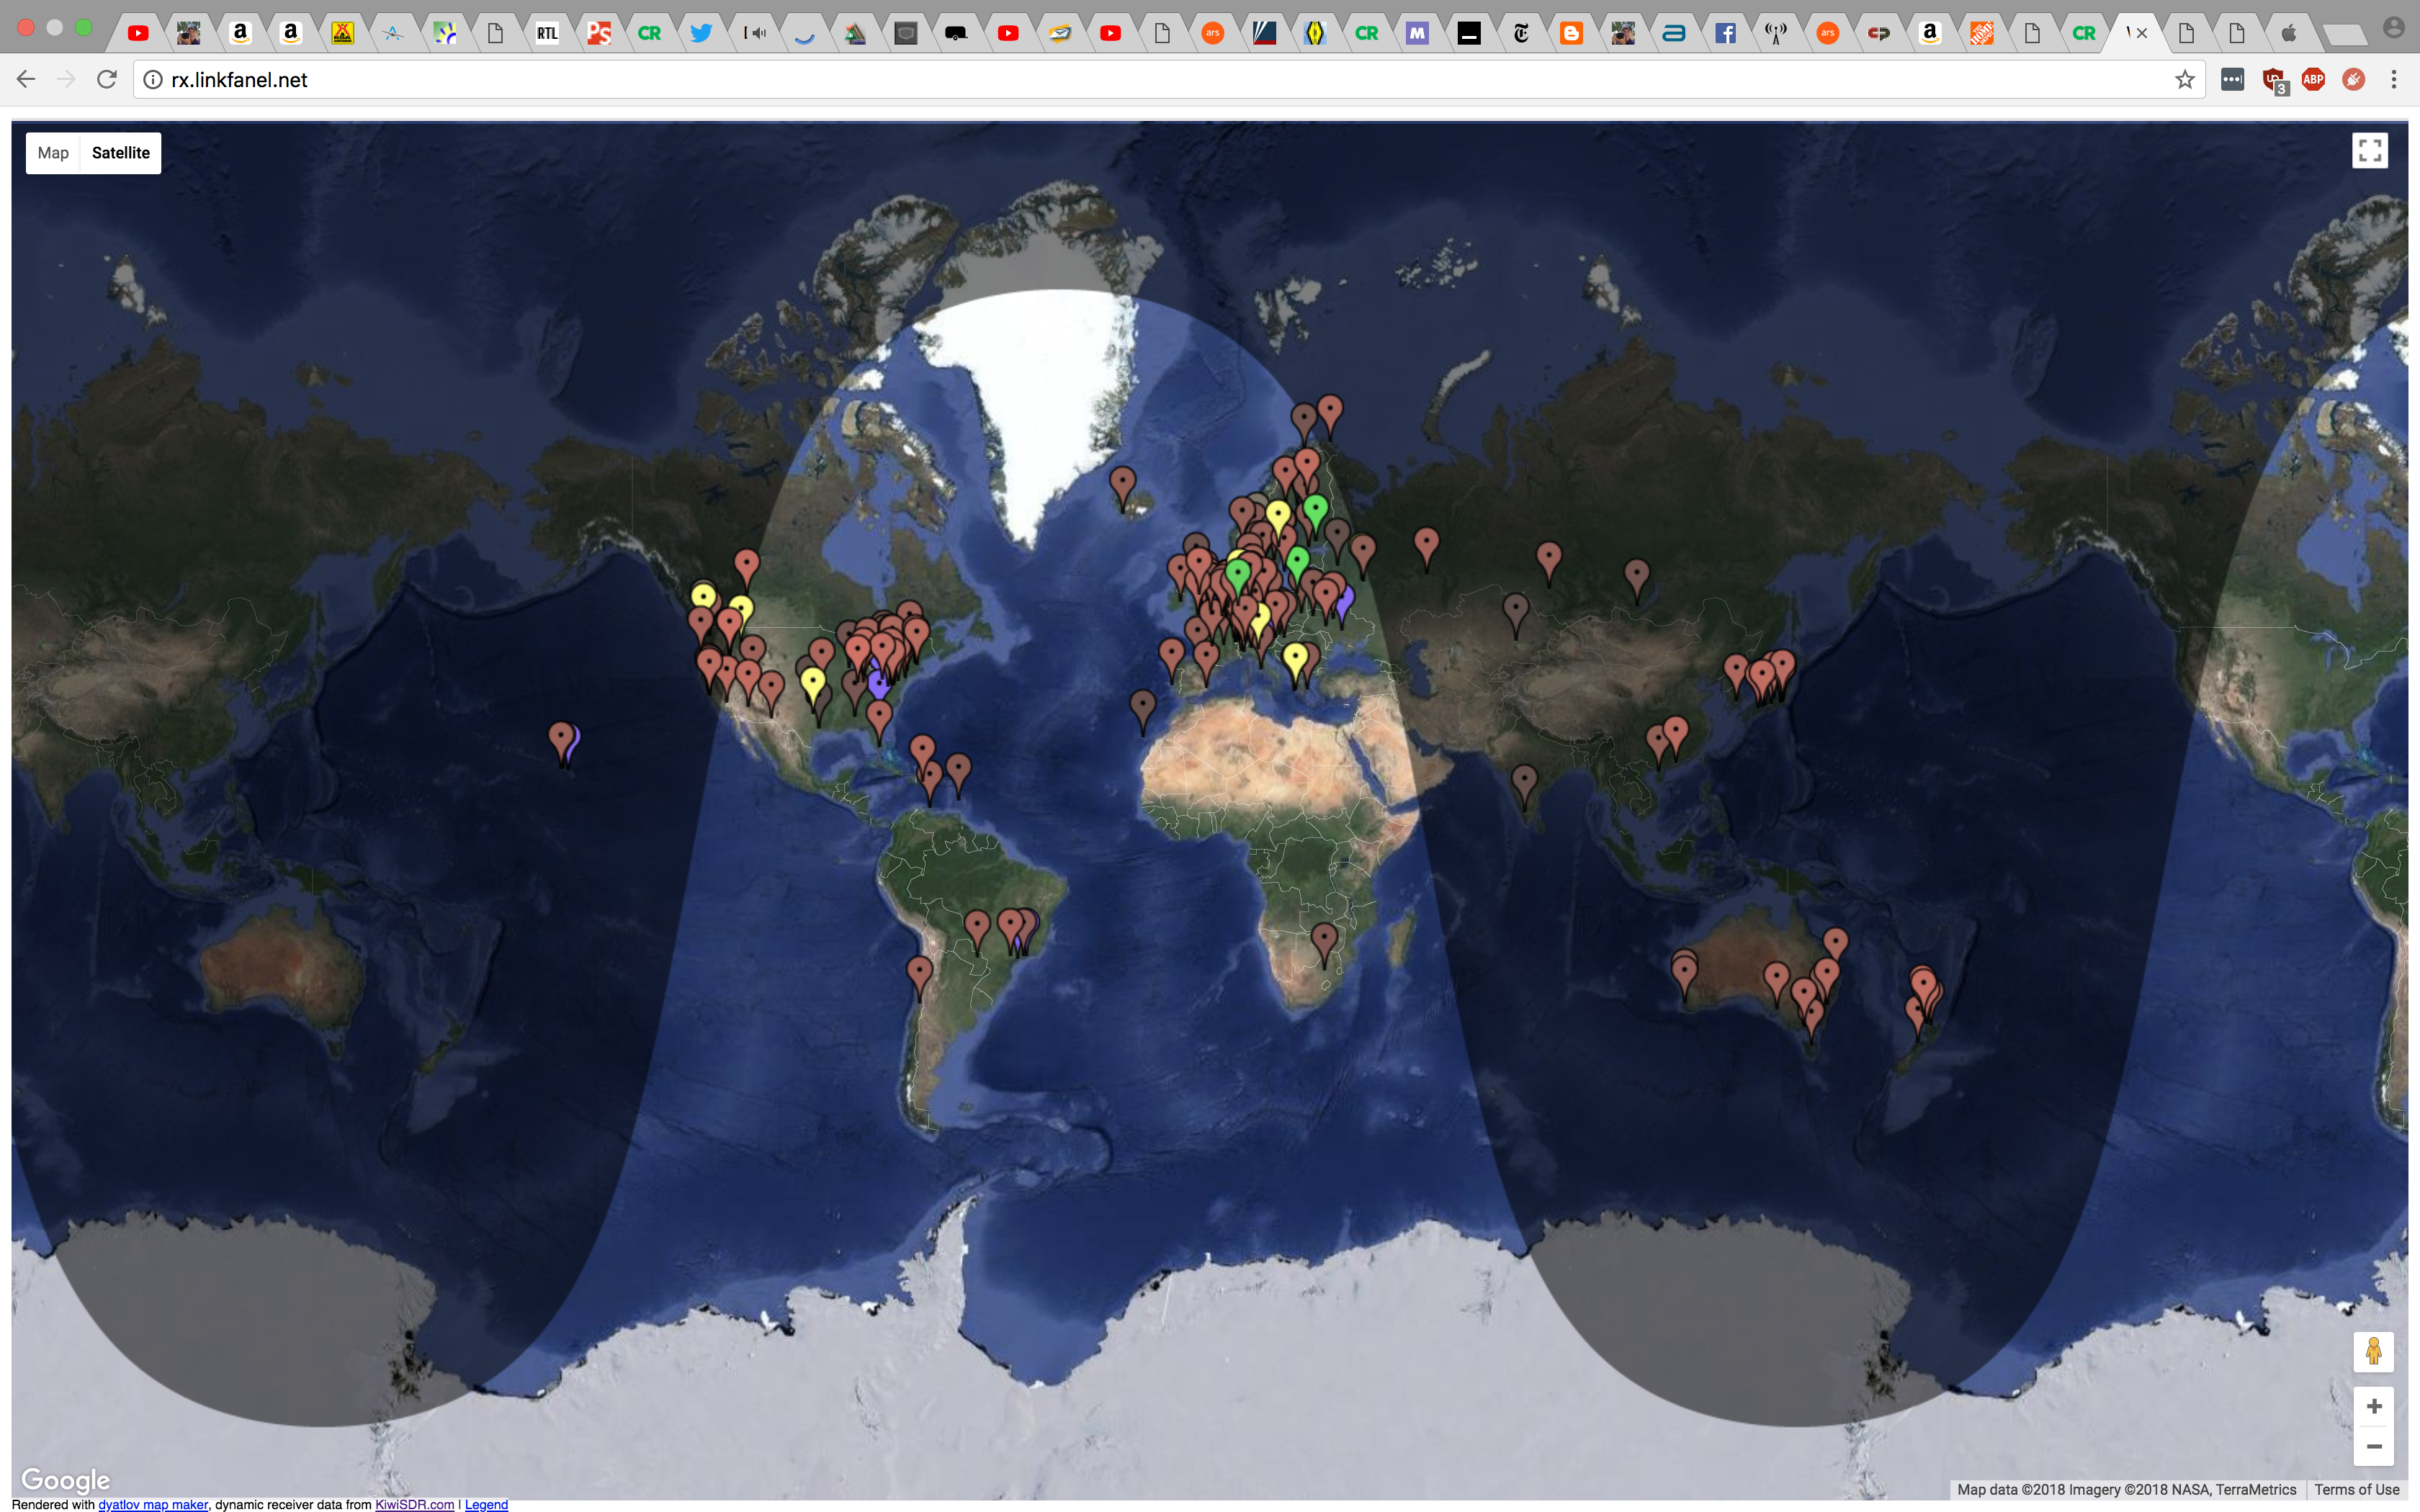Bookmark page with star icon
The width and height of the screenshot is (2420, 1512).
click(x=2184, y=80)
